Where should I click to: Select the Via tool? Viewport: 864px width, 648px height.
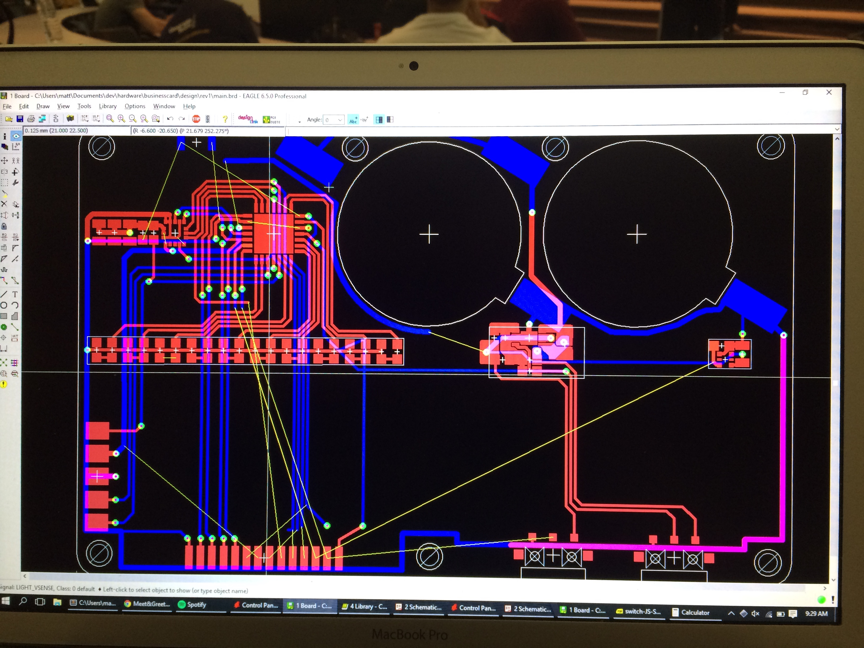(x=4, y=327)
